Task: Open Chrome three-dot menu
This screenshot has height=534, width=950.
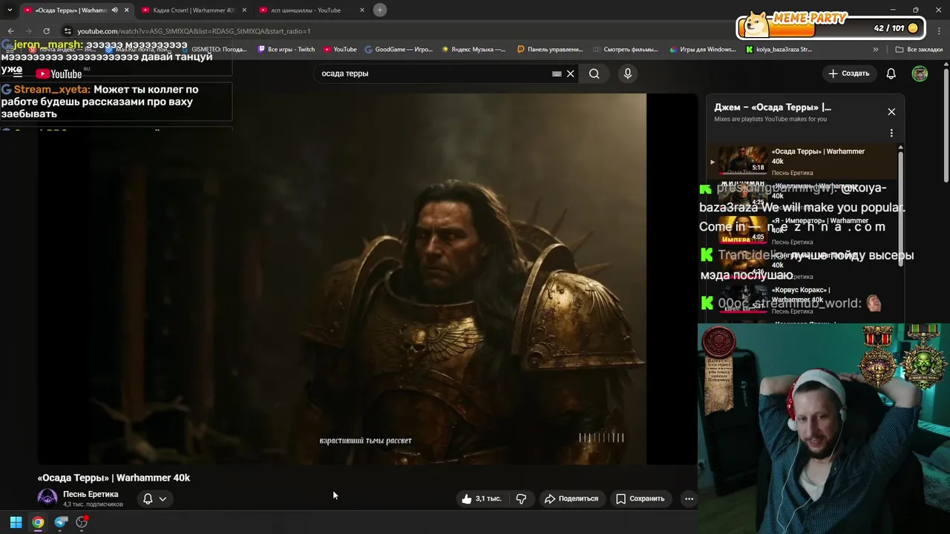Action: pos(940,31)
